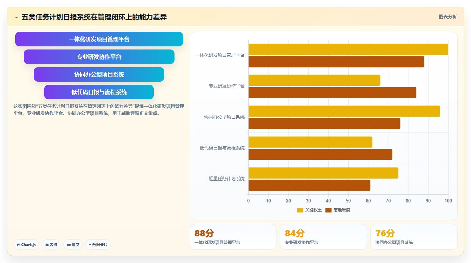Viewport: 471px width, 263px height.
Task: Click the 协同办公型项目系统 axis label
Action: tap(224, 117)
